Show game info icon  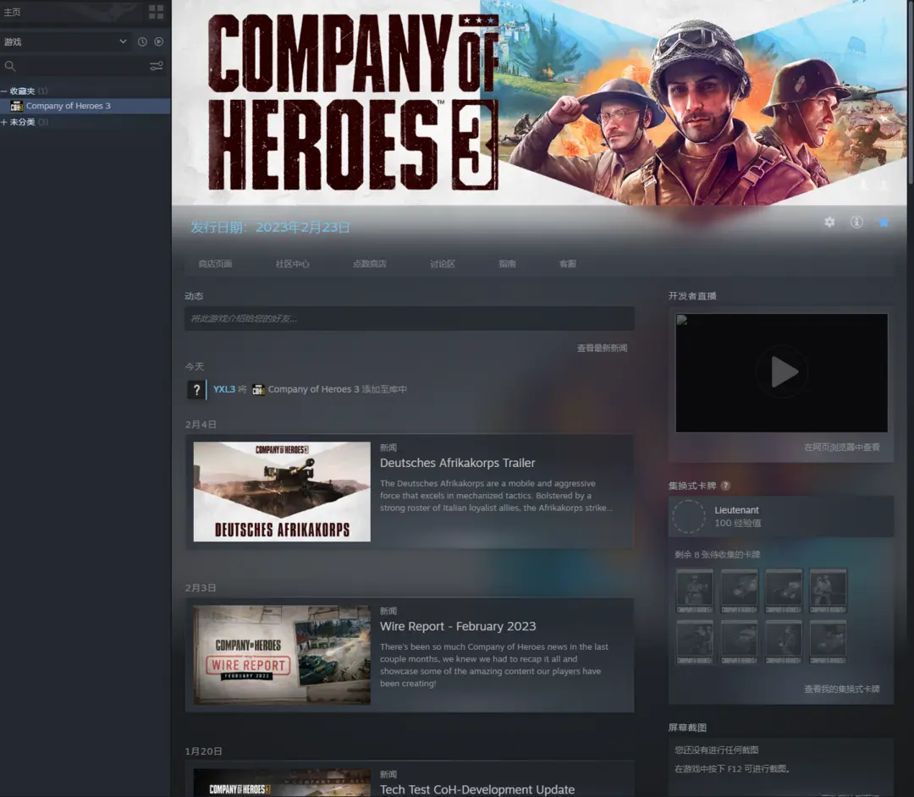click(856, 222)
